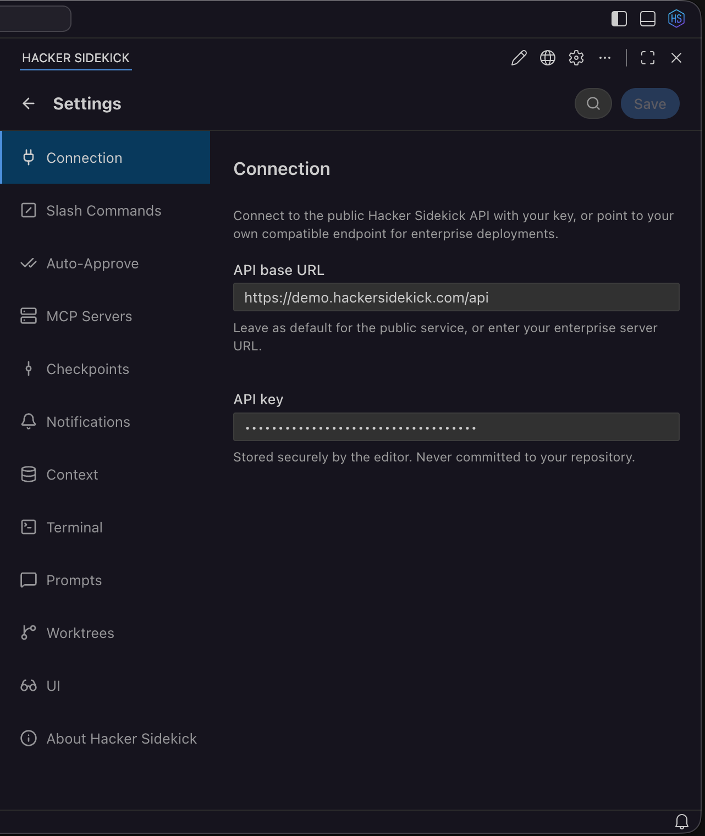Open the globe icon in header
Viewport: 705px width, 836px height.
point(548,58)
